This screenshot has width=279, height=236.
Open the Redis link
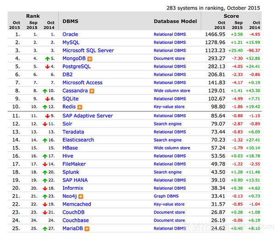[x=69, y=107]
